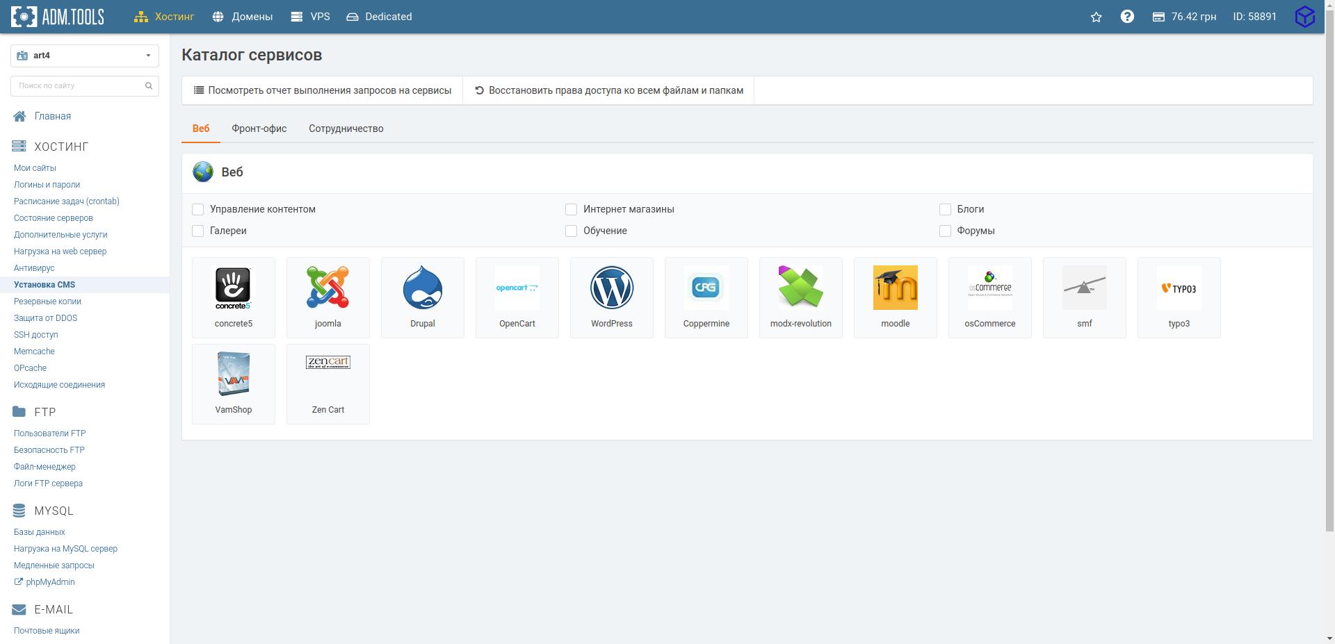Open the modx-revolution icon
Viewport: 1335px width, 644px height.
(x=801, y=288)
